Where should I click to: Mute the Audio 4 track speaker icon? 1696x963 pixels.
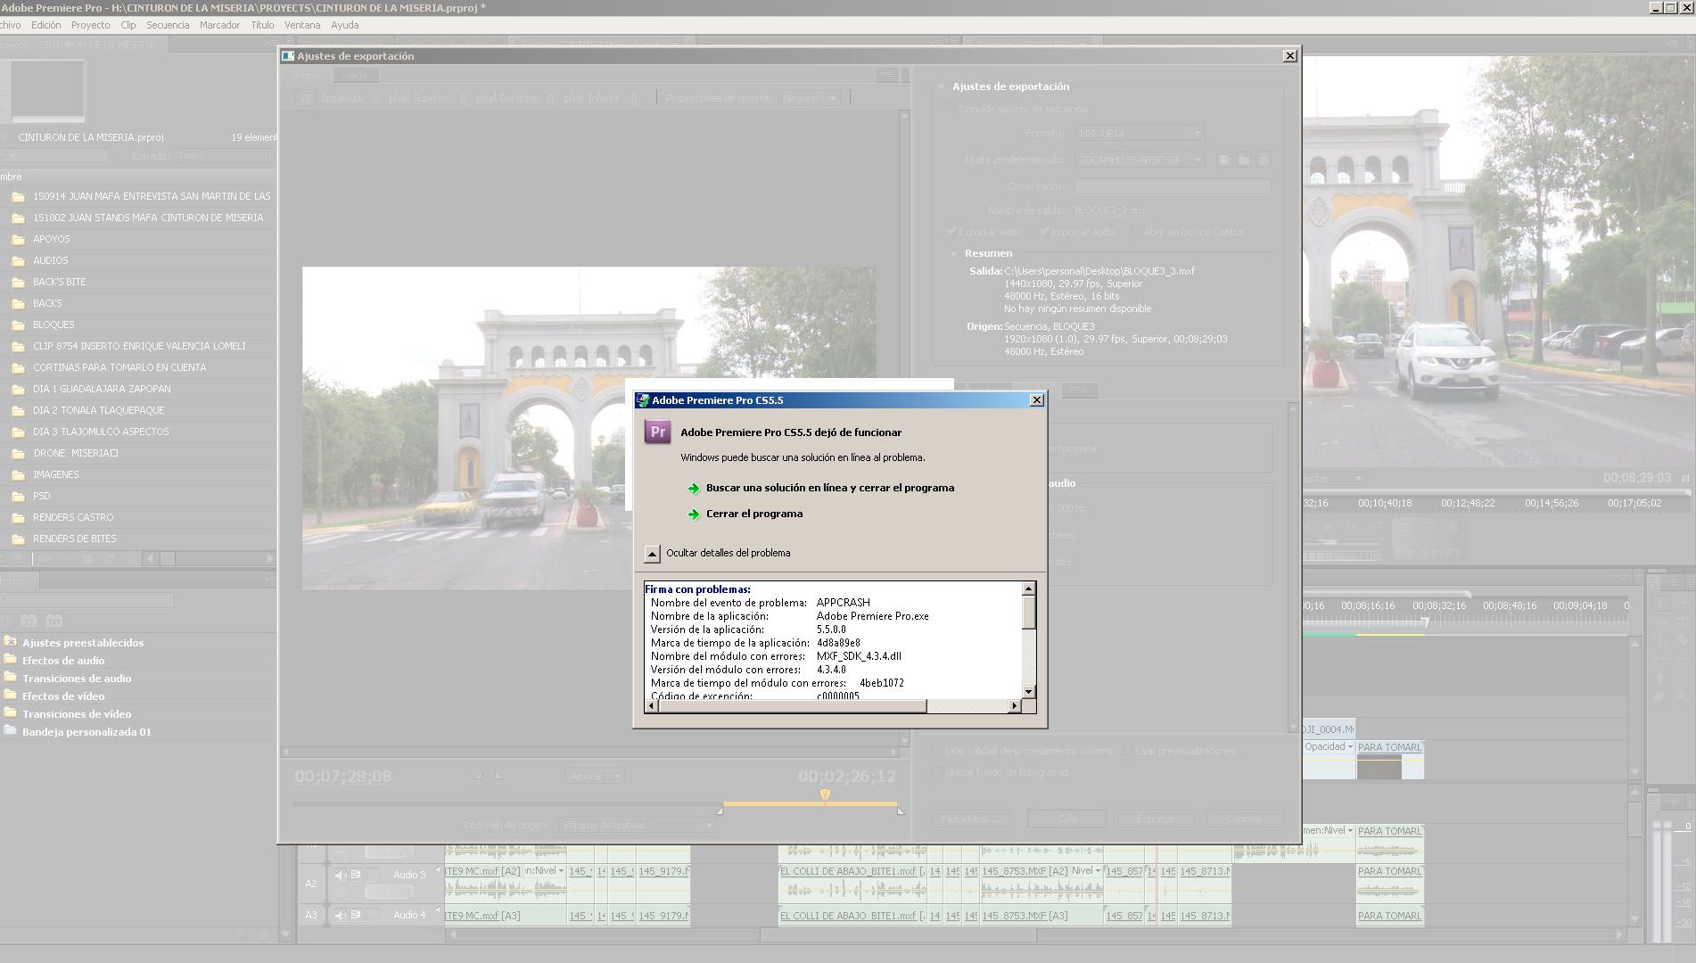tap(341, 915)
